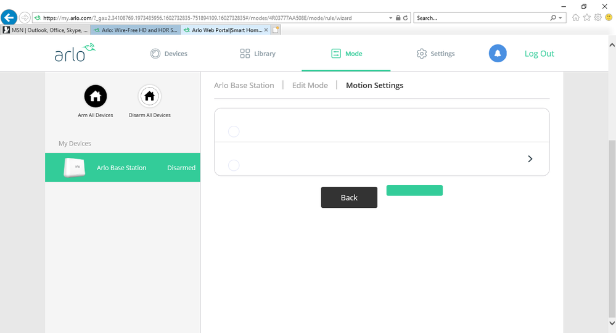Viewport: 616px width, 333px height.
Task: Open a new browser tab
Action: [276, 30]
